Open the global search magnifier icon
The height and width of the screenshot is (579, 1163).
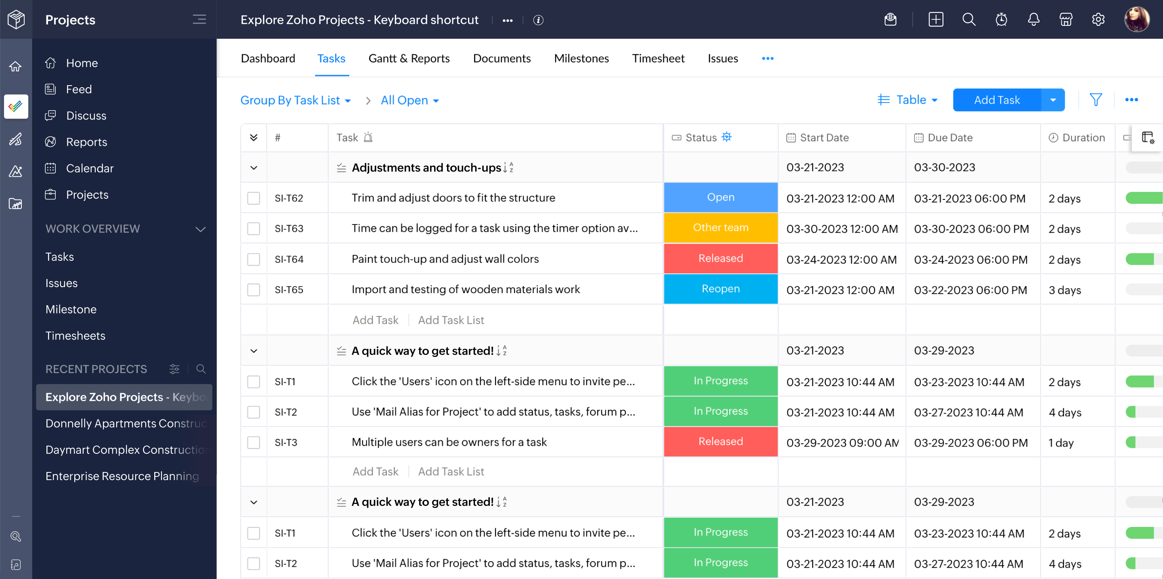point(968,20)
